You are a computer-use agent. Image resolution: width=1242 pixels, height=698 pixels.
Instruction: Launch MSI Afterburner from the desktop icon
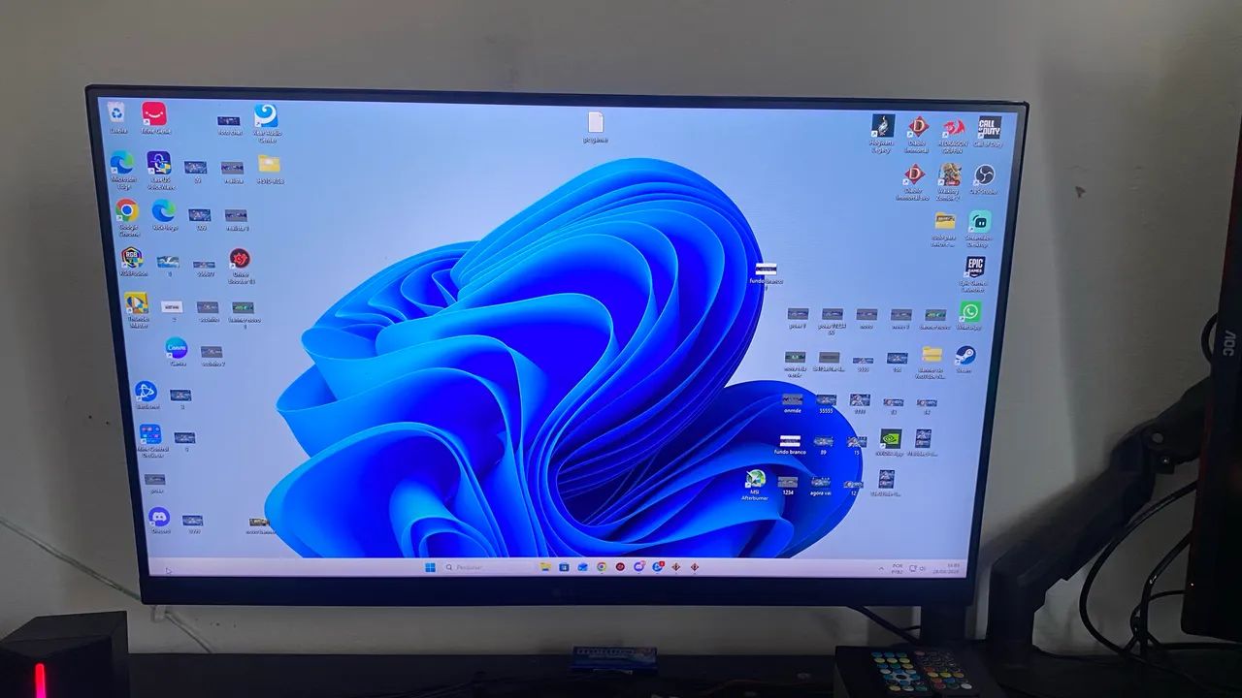(x=754, y=484)
